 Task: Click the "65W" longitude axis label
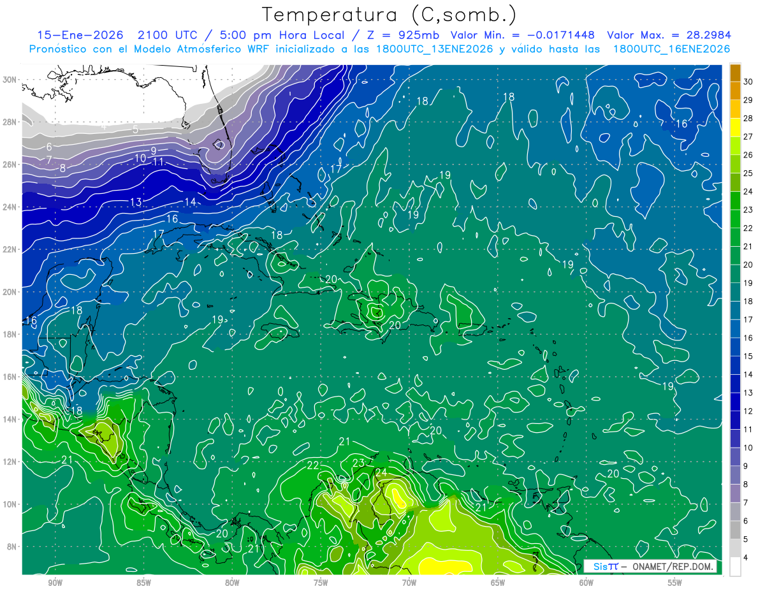pos(498,583)
